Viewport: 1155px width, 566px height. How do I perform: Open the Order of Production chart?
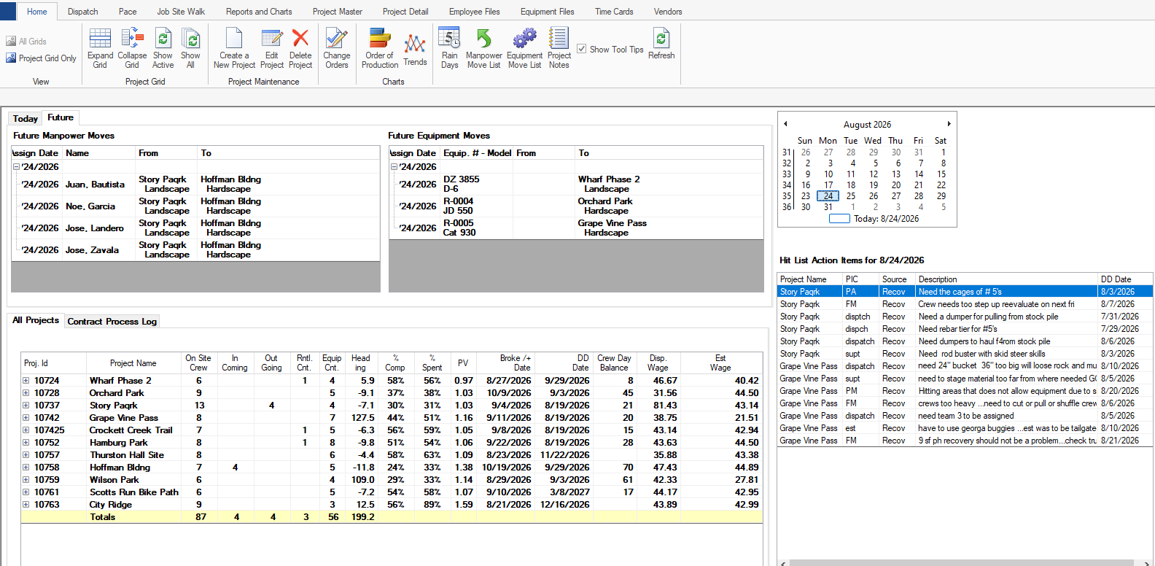pos(380,48)
